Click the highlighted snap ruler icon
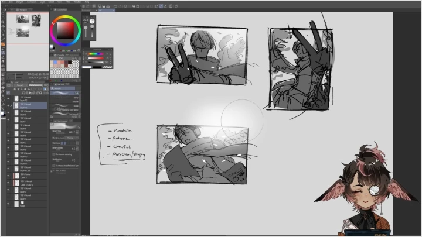 pyautogui.click(x=162, y=6)
